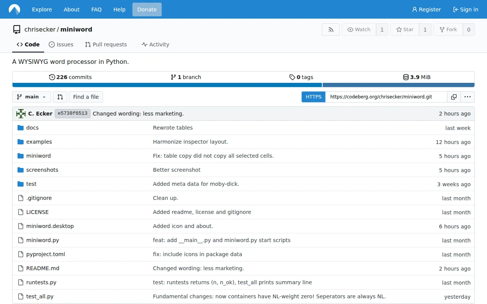487x304 pixels.
Task: Open the miniword repository name link
Action: pos(76,30)
